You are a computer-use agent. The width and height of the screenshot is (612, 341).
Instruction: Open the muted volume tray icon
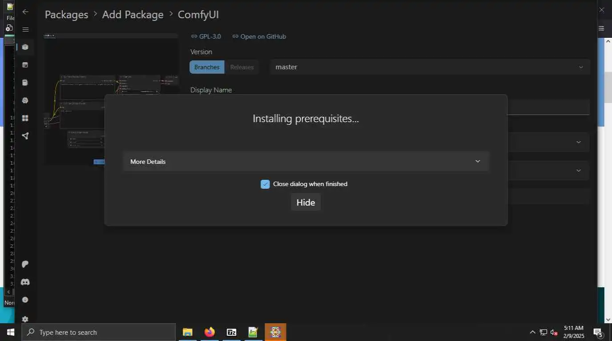click(554, 332)
